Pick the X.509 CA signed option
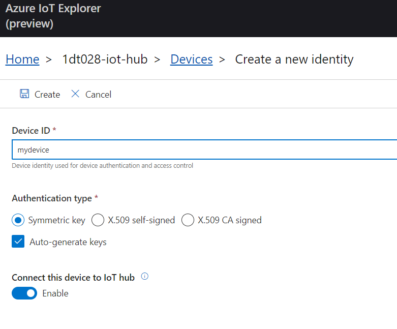397x329 pixels. [x=188, y=220]
